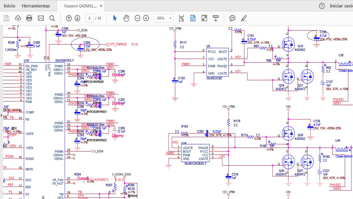The height and width of the screenshot is (199, 353).
Task: Open the read mode keyboard icon
Action: tap(216, 18)
